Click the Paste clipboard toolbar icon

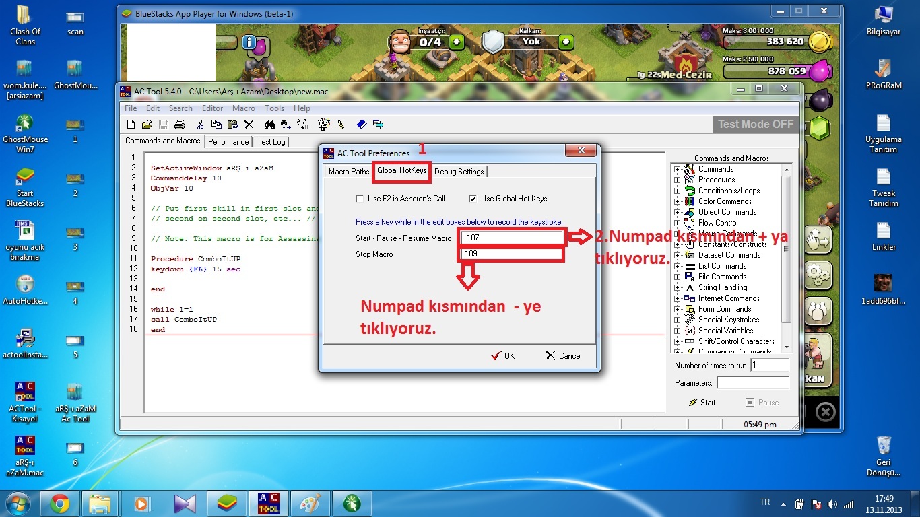point(232,125)
